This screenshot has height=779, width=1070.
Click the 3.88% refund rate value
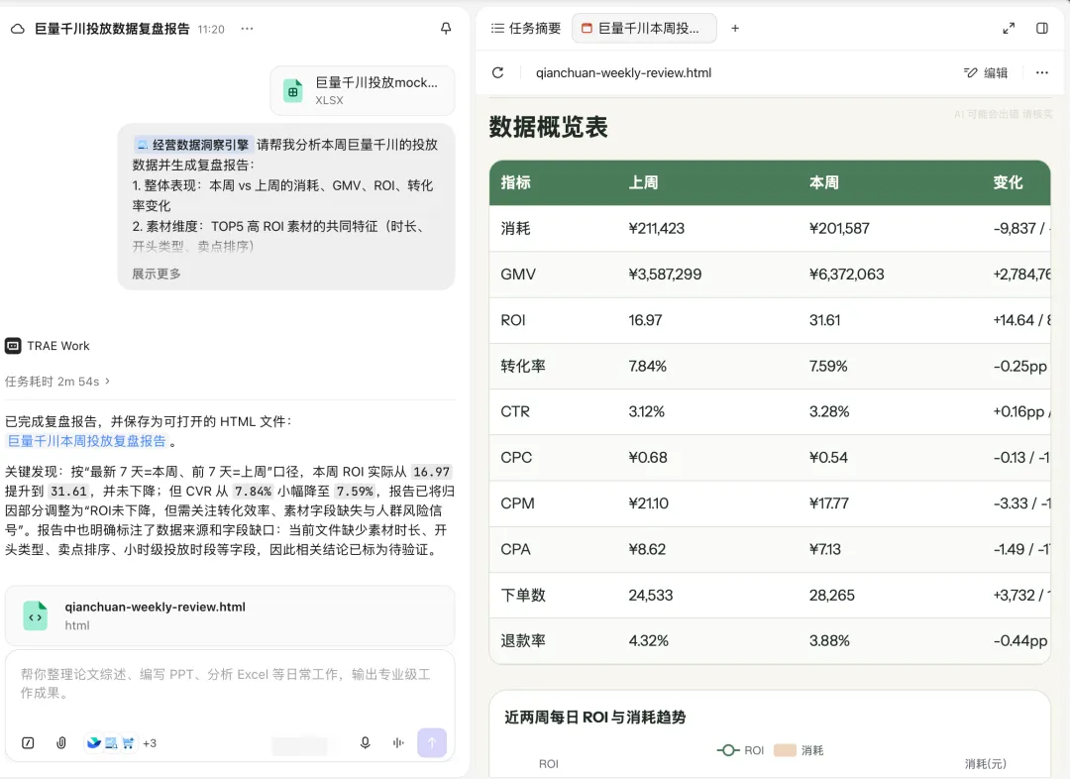point(829,640)
